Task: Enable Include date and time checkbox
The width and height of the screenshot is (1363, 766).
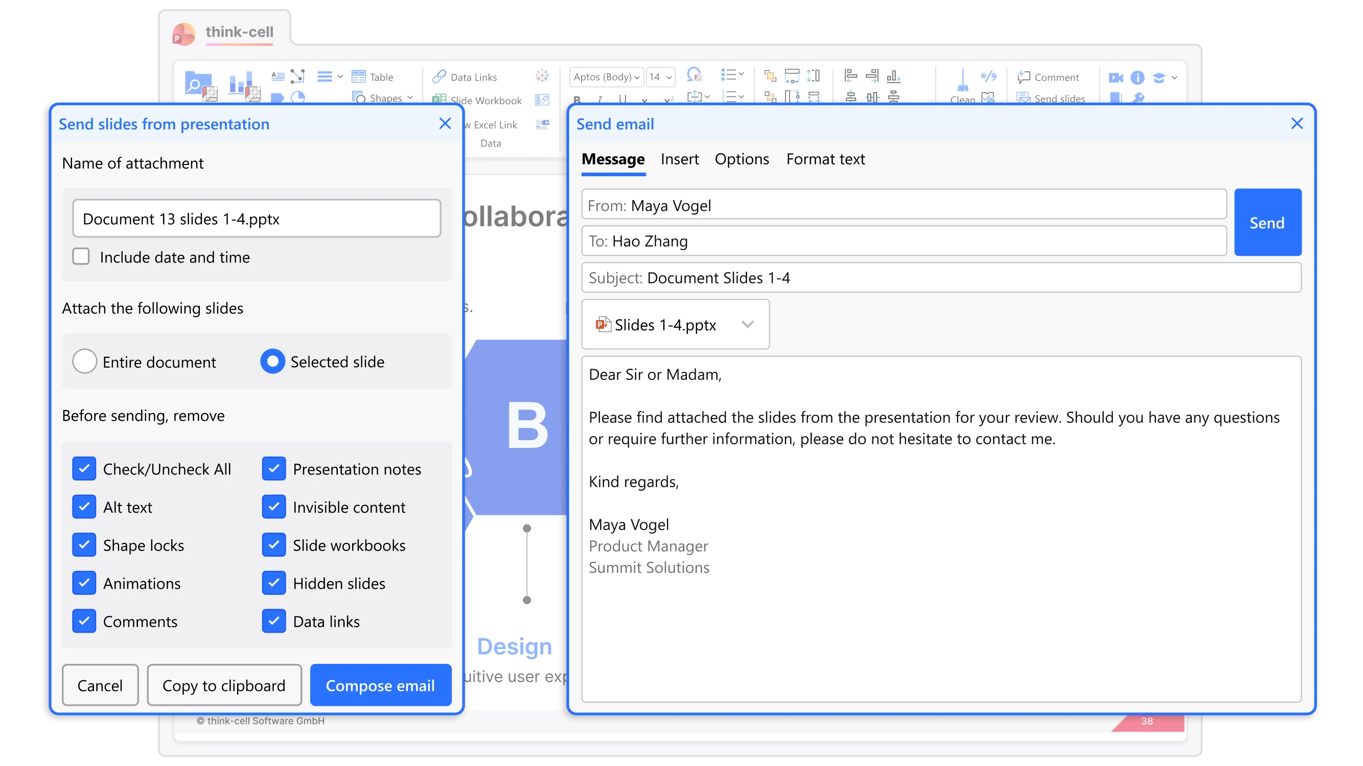Action: [x=81, y=257]
